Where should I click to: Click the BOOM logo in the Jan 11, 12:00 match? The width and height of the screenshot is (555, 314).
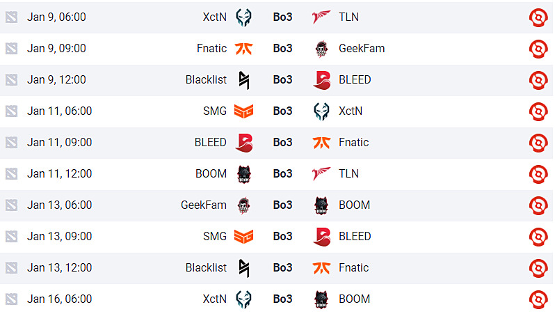pyautogui.click(x=243, y=173)
